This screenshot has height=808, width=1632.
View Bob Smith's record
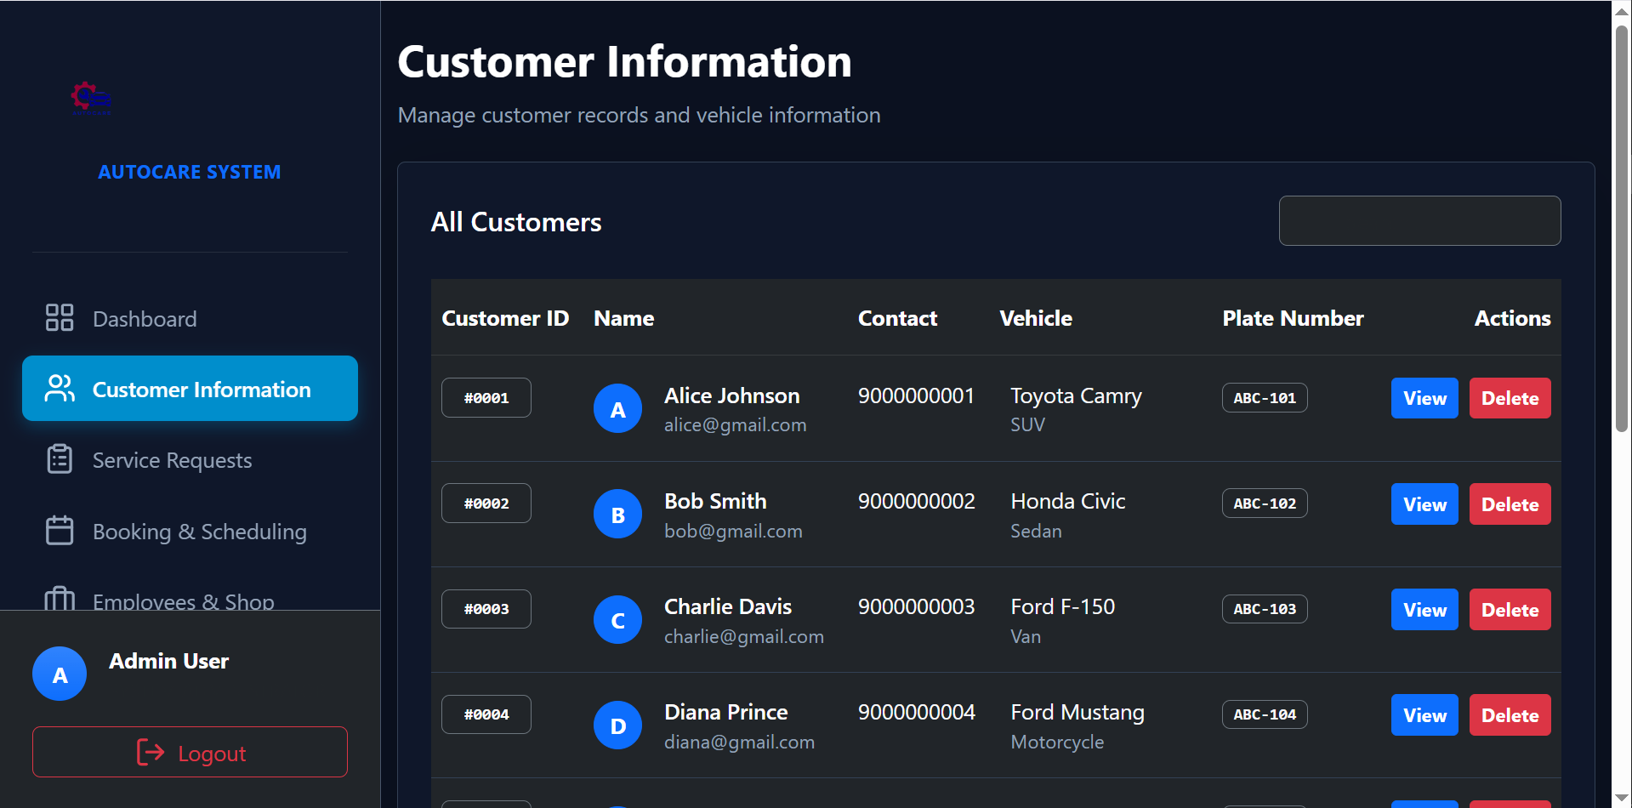coord(1424,504)
